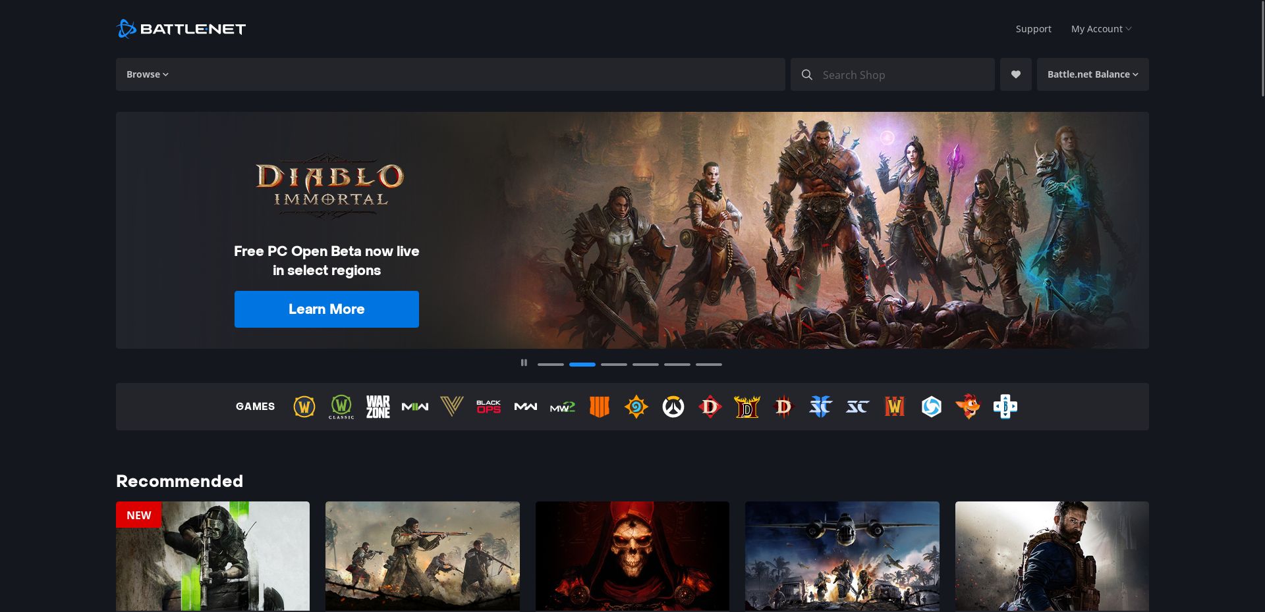
Task: Open the bearded soldier recommended card
Action: pyautogui.click(x=1052, y=556)
